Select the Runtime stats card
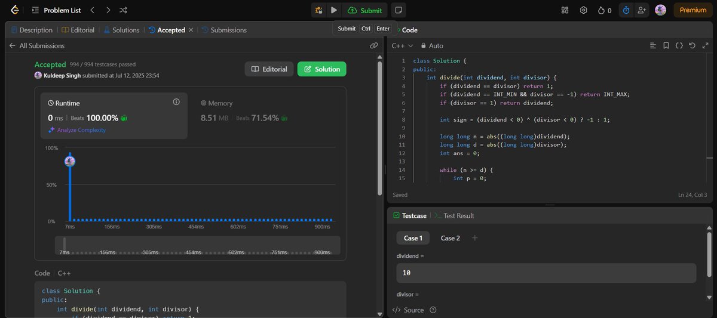717x318 pixels. [114, 115]
